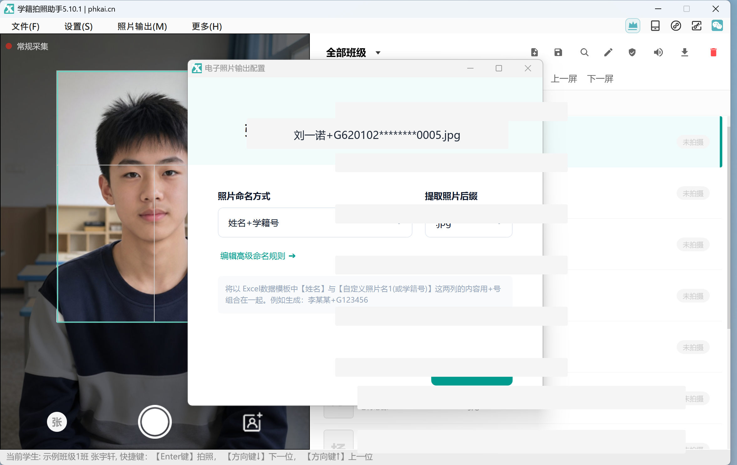Click the example filename 刘一诺+G620102 text
The width and height of the screenshot is (737, 465).
tap(377, 135)
